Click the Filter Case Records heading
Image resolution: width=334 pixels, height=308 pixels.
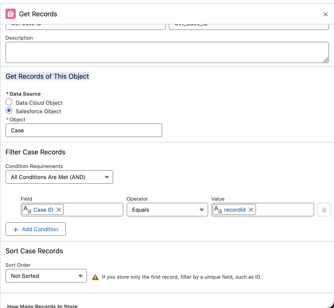click(35, 152)
